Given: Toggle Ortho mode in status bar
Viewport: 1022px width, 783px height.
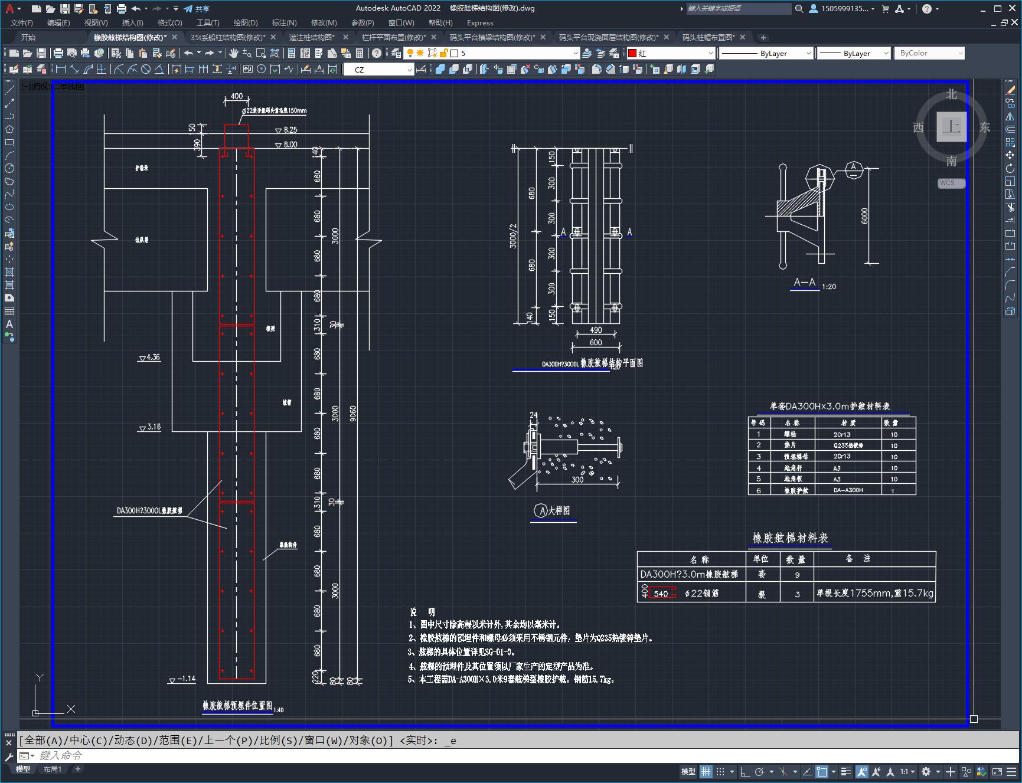Looking at the screenshot, I should click(745, 771).
